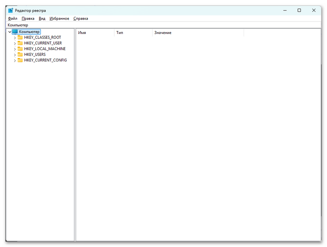Expand the HKEY_USERS branch
327x247 pixels.
pyautogui.click(x=15, y=55)
